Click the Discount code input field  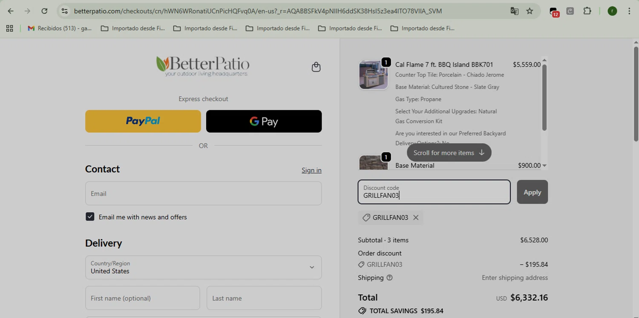434,192
